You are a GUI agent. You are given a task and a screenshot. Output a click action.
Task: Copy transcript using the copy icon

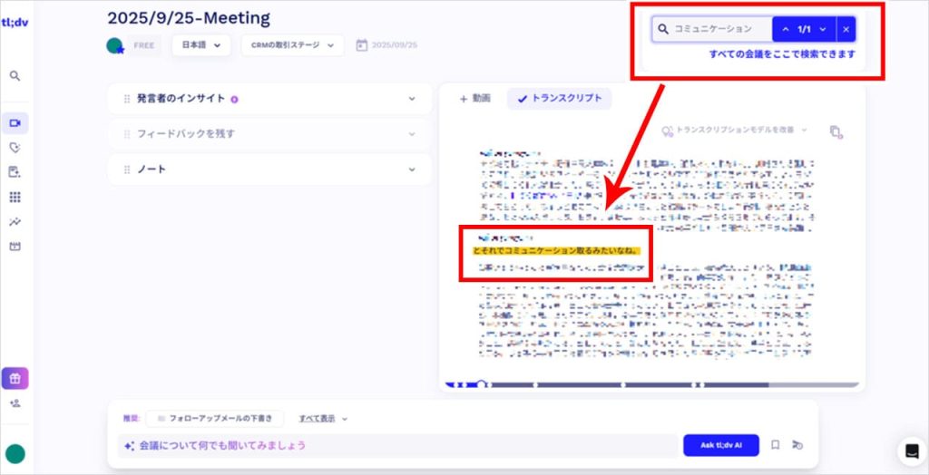coord(835,131)
